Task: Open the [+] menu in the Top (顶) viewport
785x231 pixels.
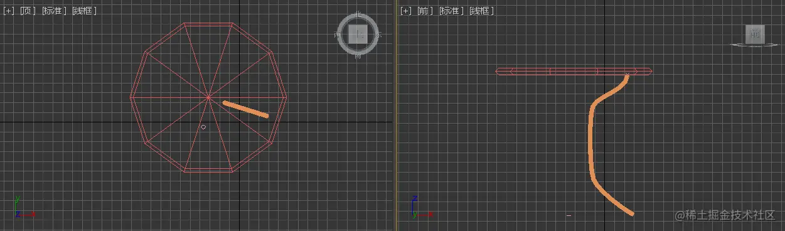Action: pyautogui.click(x=9, y=11)
